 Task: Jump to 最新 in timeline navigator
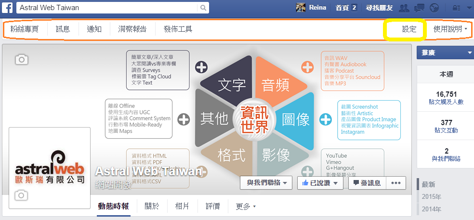point(429,184)
